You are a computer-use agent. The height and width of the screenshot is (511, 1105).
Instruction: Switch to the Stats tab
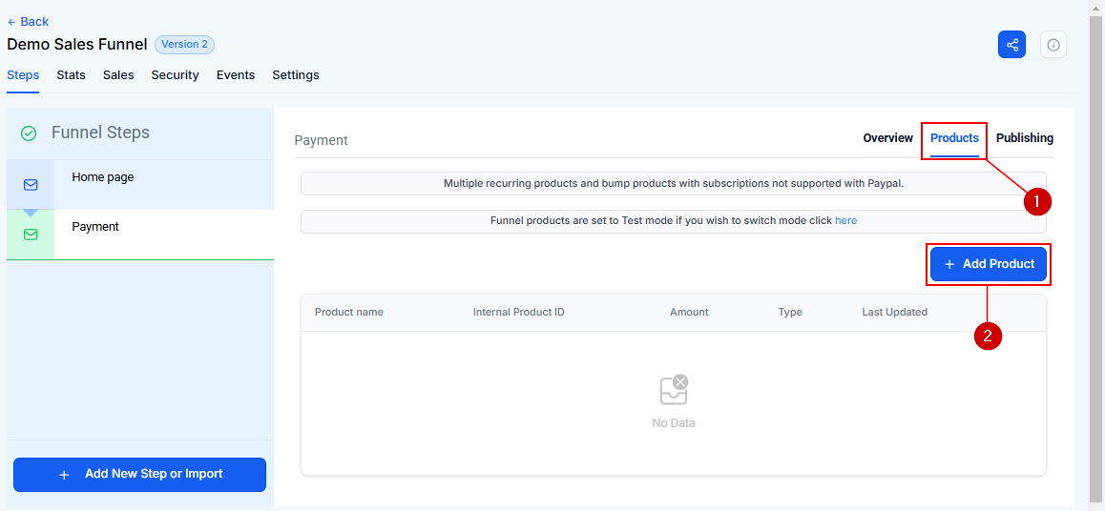(x=72, y=74)
